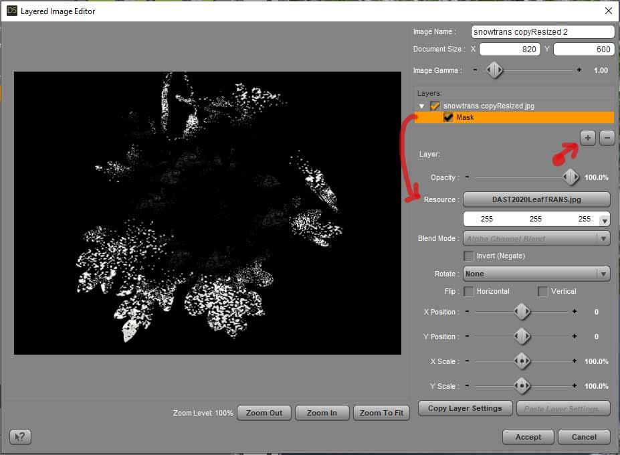Click the Image Name input field
Viewport: 620px width, 455px height.
[x=542, y=31]
